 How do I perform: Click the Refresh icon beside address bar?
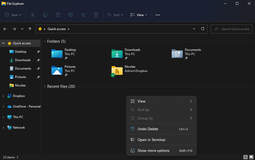tap(203, 29)
